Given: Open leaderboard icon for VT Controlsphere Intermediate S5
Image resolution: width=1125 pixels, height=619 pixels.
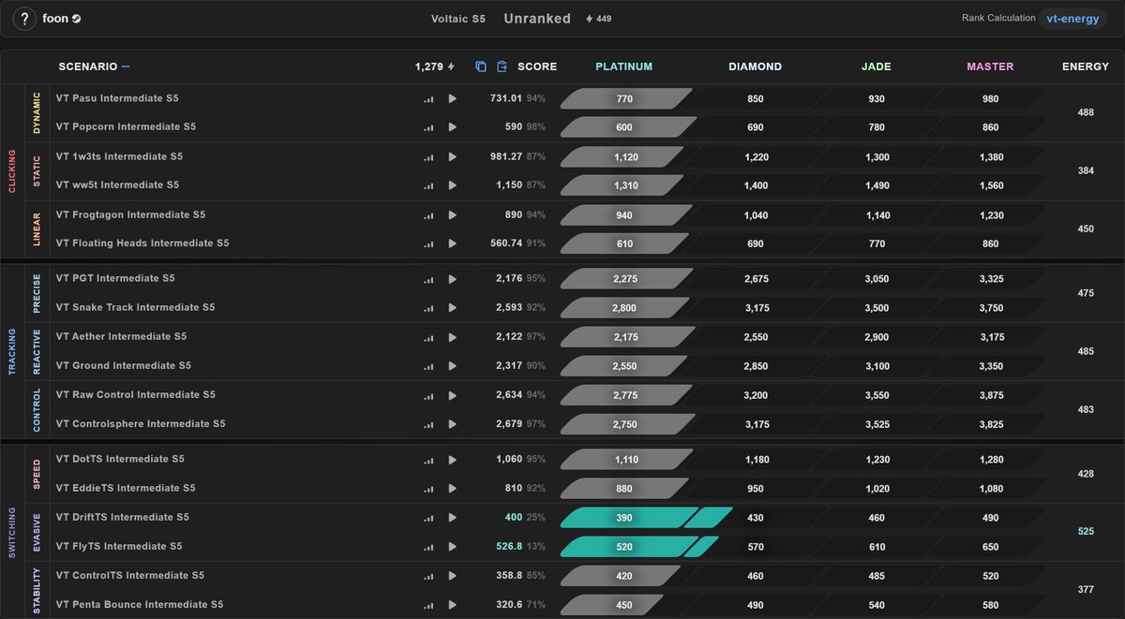Looking at the screenshot, I should click(429, 424).
